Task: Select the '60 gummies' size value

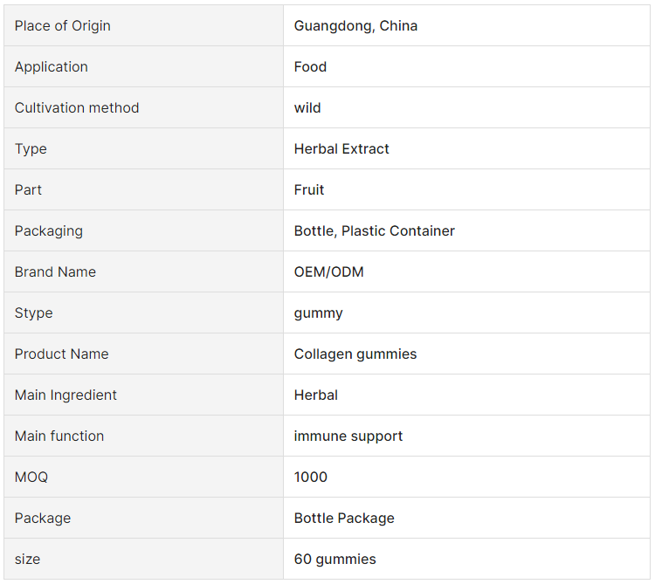Action: (x=335, y=560)
